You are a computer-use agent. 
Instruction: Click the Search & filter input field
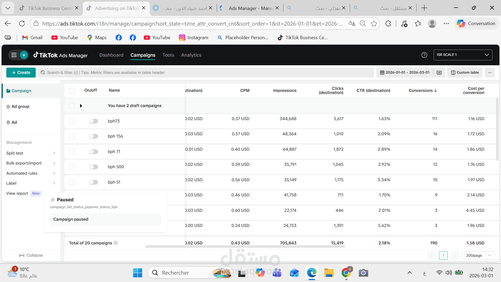coord(206,73)
